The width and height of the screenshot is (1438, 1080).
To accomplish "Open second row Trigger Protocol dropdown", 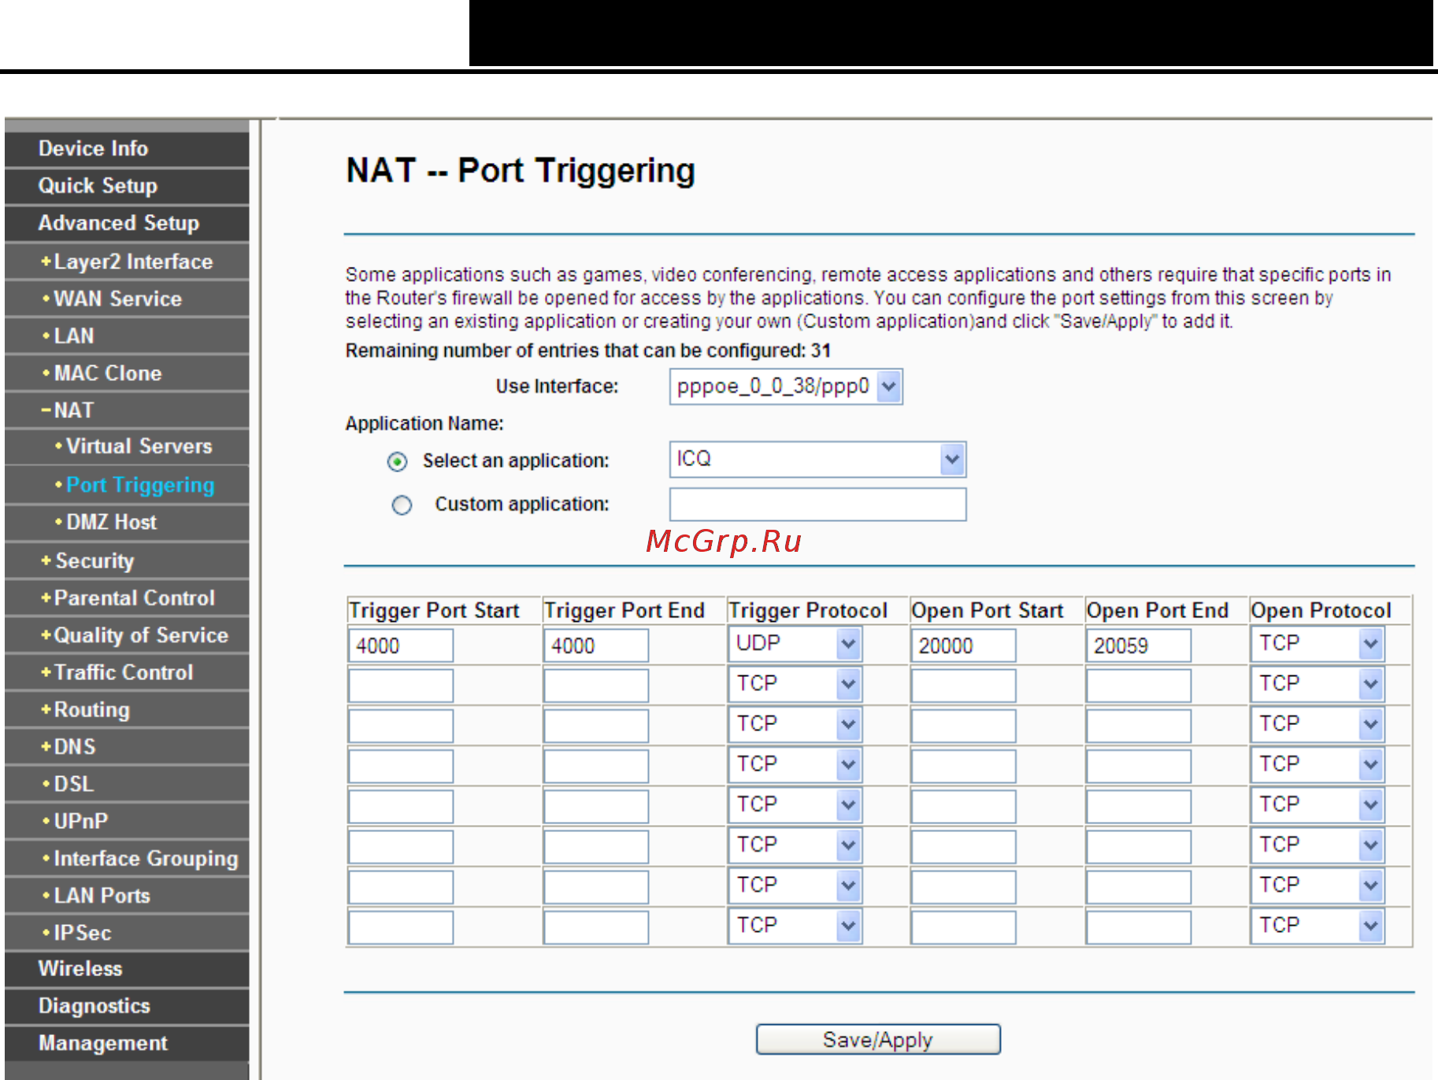I will point(795,684).
